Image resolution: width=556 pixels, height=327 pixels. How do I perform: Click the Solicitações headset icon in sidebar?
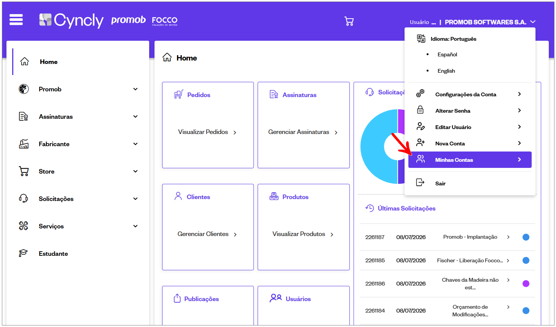(x=24, y=199)
